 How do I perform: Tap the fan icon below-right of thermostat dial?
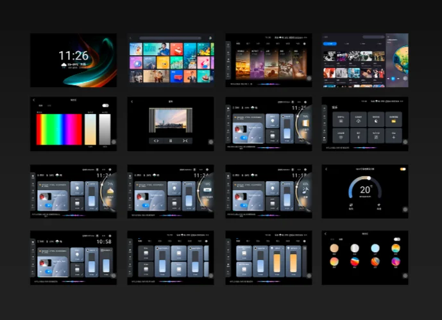click(379, 206)
